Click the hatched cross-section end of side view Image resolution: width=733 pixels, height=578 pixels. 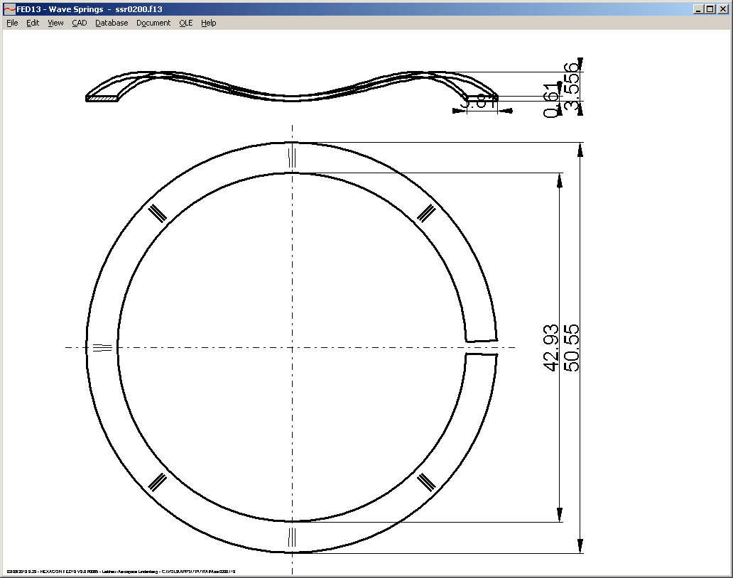(x=101, y=99)
